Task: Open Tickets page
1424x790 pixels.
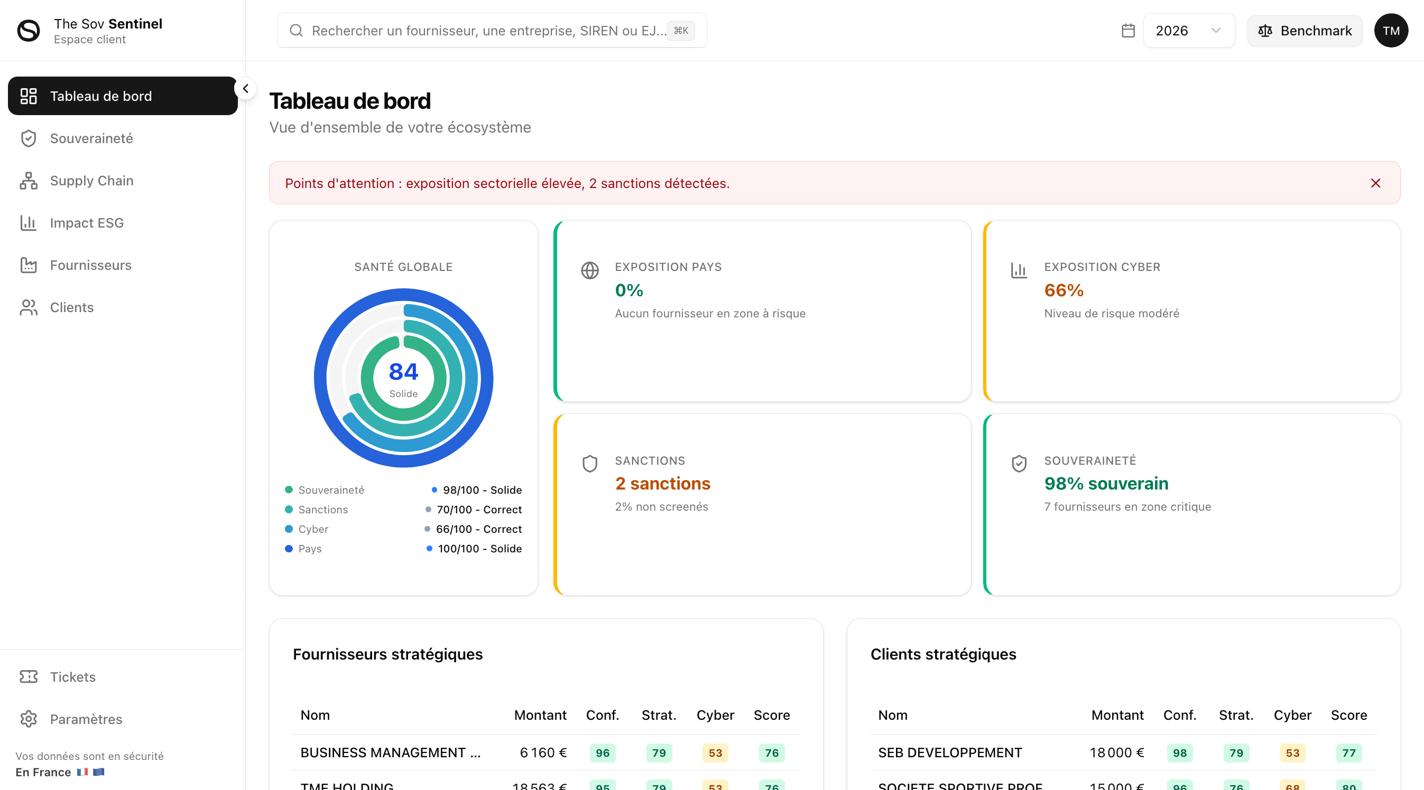Action: (x=123, y=677)
